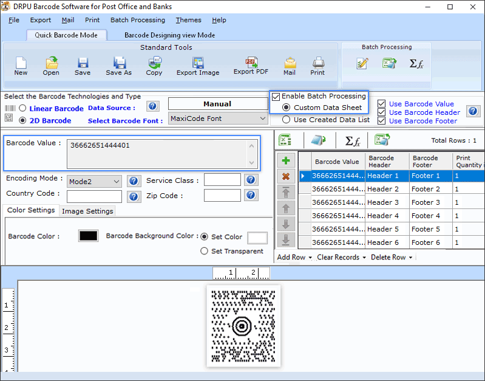Toggle Use Barcode Value checkbox
This screenshot has width=485, height=381.
click(382, 103)
